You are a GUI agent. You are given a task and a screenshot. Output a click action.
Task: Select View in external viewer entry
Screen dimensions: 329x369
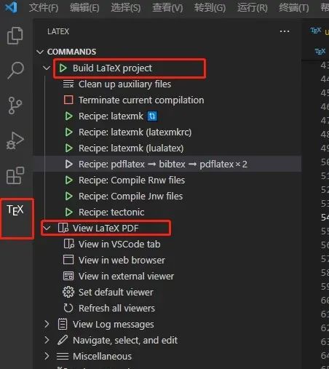coord(126,276)
